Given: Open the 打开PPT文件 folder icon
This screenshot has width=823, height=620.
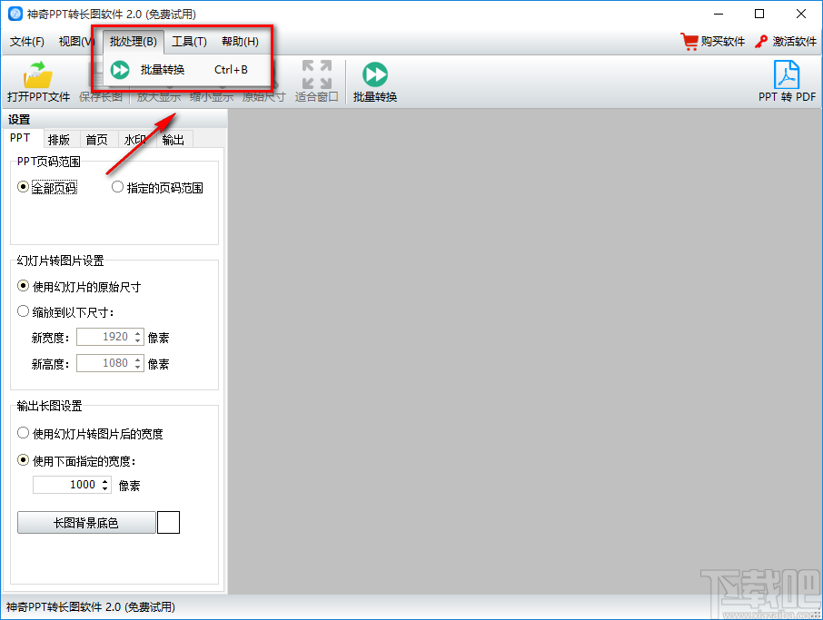Looking at the screenshot, I should [38, 75].
